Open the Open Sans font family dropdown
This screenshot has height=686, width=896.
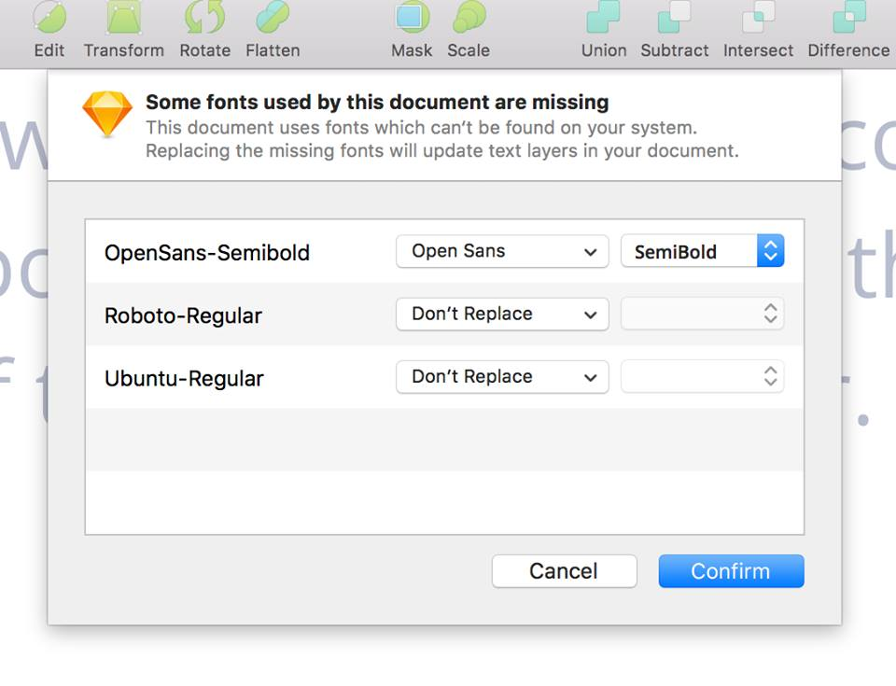click(x=502, y=251)
